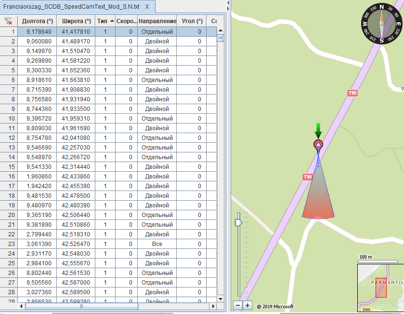Select longitude cell 9,548970
404x314 pixels.
click(37, 157)
